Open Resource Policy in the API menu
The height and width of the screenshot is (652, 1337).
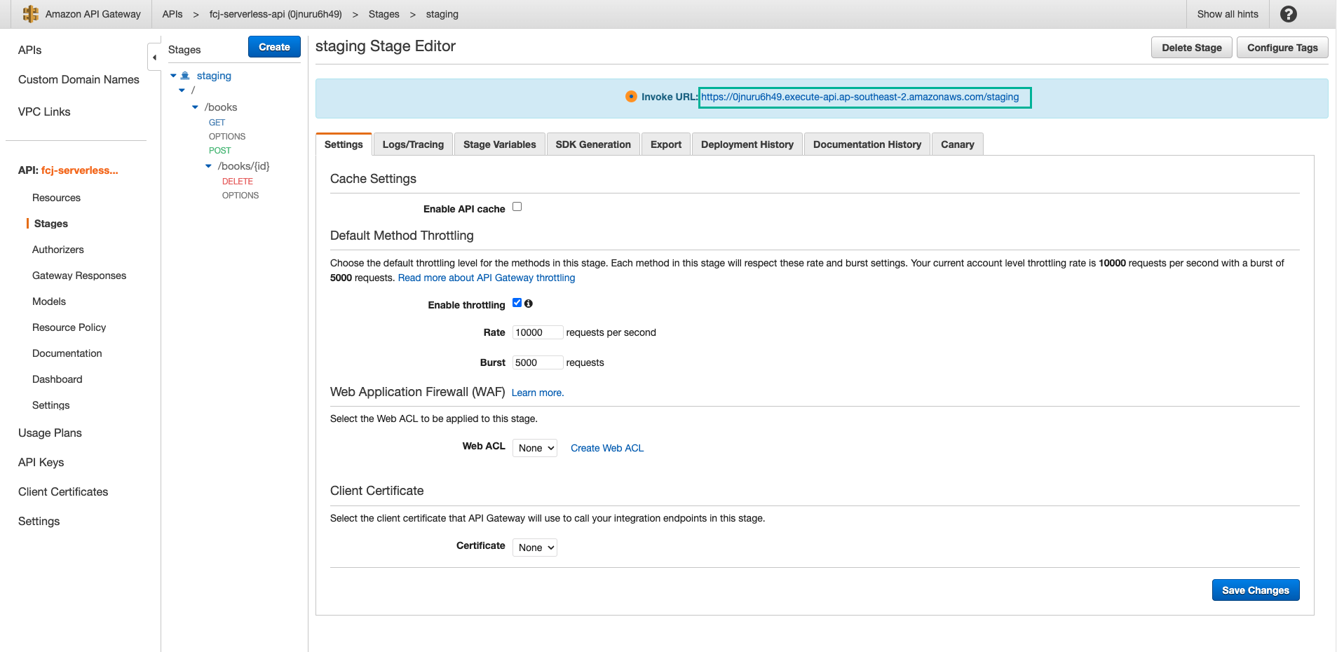pos(69,327)
